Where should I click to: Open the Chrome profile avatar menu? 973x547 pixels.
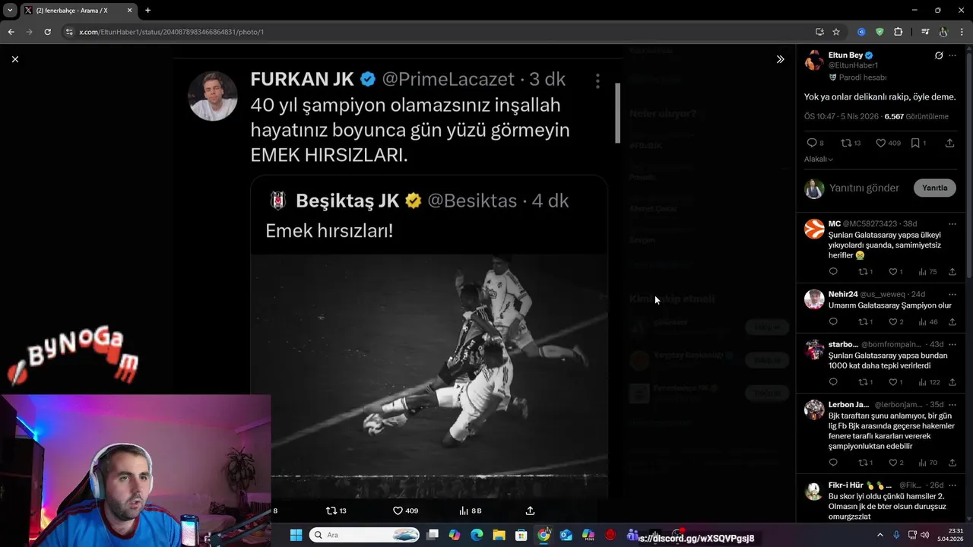coord(943,32)
